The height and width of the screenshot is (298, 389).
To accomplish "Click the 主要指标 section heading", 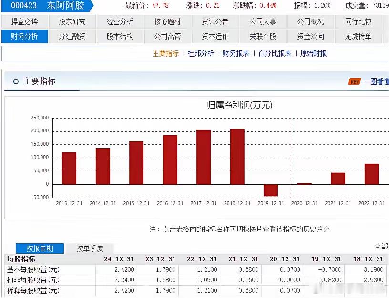I will [39, 81].
